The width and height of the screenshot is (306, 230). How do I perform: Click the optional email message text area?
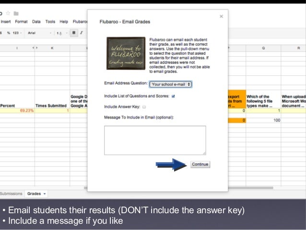pos(155,140)
